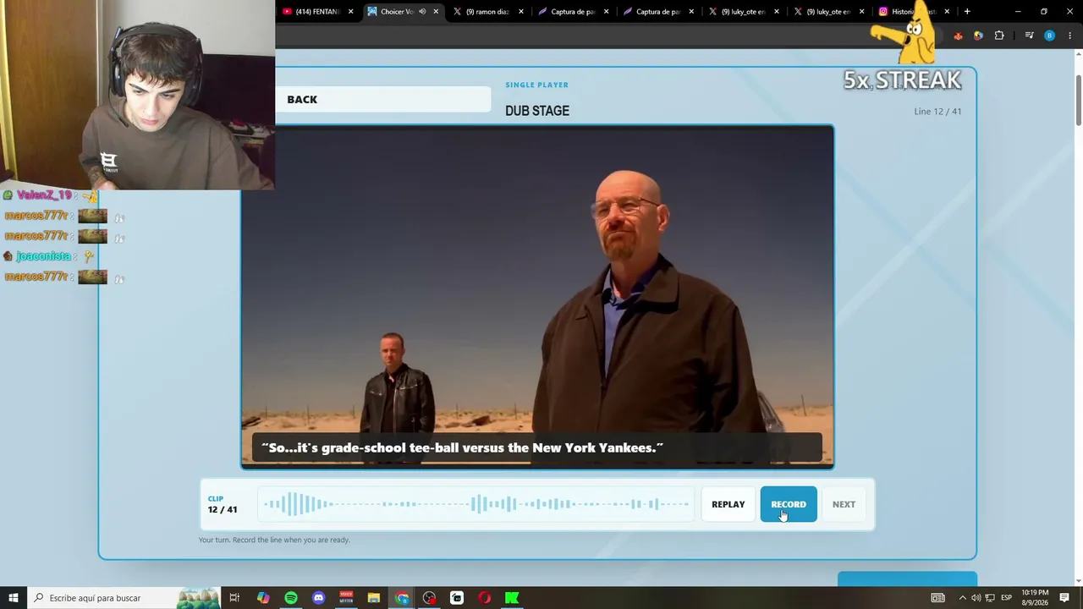Open Task View on the taskbar
Screen dimensions: 1083x609
[x=234, y=598]
